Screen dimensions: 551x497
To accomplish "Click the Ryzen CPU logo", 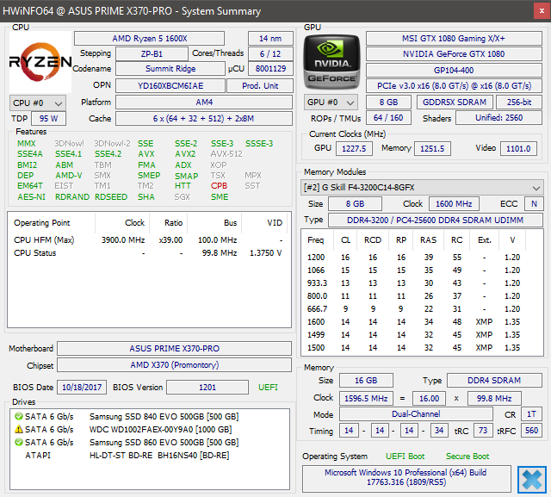I will 40,62.
